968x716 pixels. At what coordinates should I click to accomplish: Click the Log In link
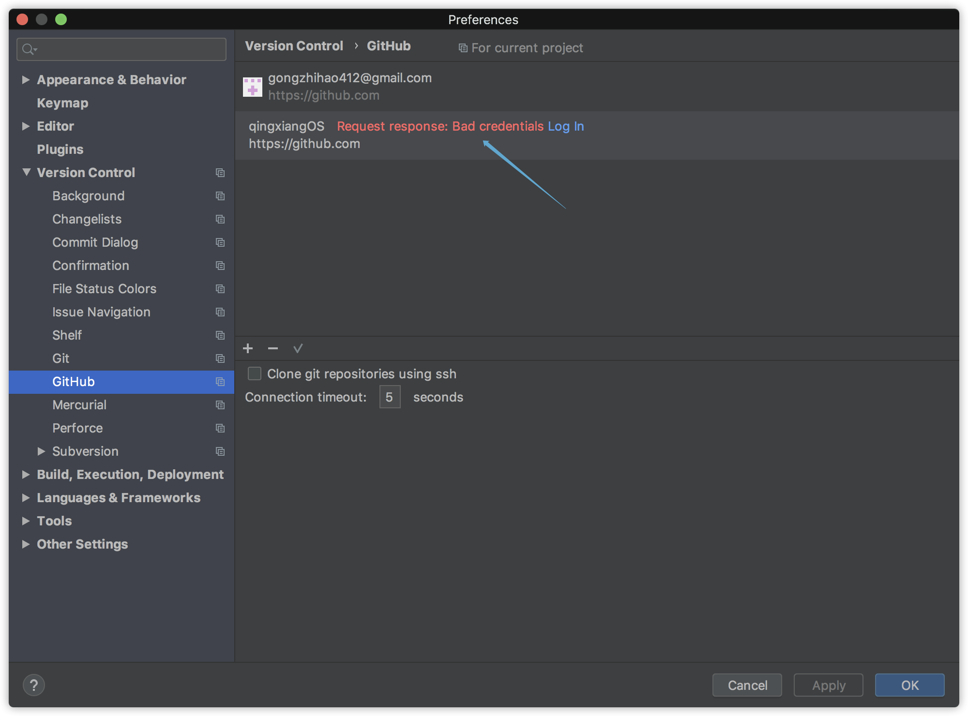(566, 126)
